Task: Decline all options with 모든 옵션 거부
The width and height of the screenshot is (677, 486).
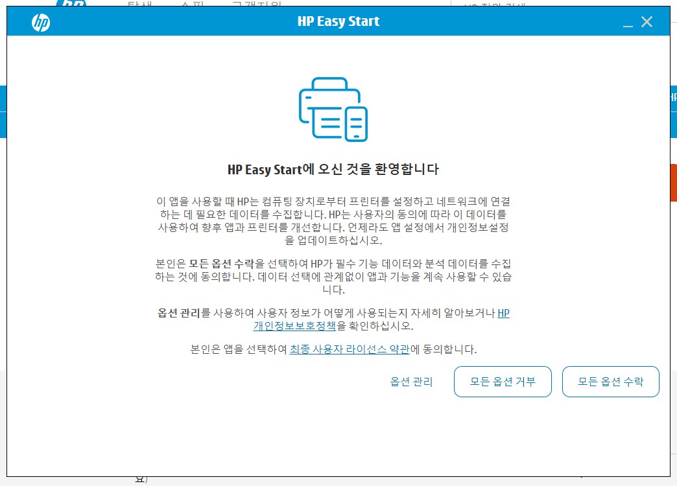Action: pos(503,382)
